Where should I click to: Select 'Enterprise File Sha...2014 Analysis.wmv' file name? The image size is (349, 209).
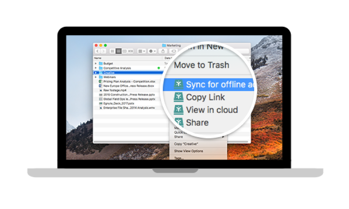[x=129, y=108]
